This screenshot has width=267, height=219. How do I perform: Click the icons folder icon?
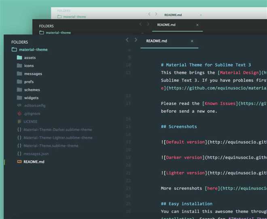(19, 66)
